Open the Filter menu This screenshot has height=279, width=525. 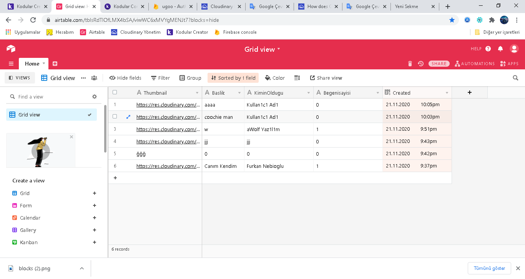coord(160,78)
